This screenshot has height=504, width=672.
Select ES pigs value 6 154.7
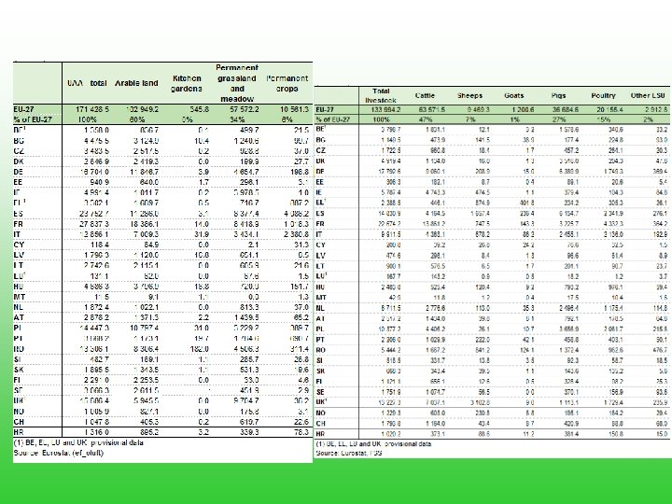coord(567,214)
